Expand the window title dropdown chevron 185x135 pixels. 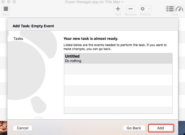tap(123, 2)
